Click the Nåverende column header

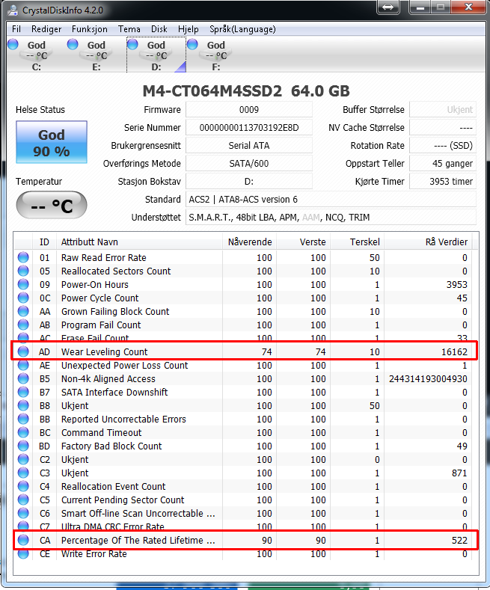point(250,242)
